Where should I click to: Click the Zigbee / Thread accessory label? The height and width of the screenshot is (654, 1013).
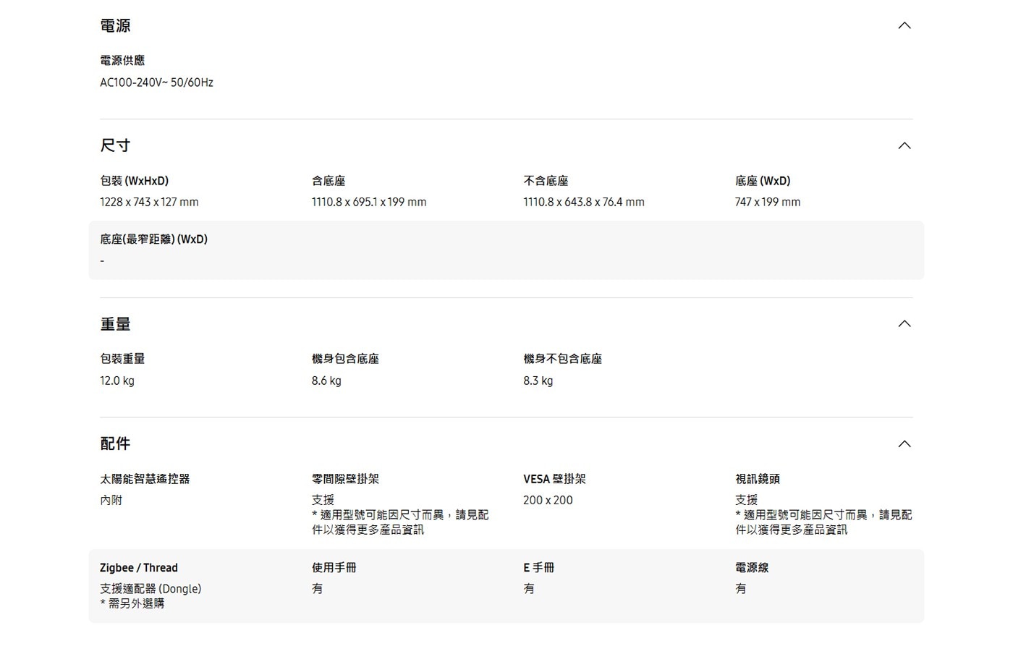(x=139, y=568)
